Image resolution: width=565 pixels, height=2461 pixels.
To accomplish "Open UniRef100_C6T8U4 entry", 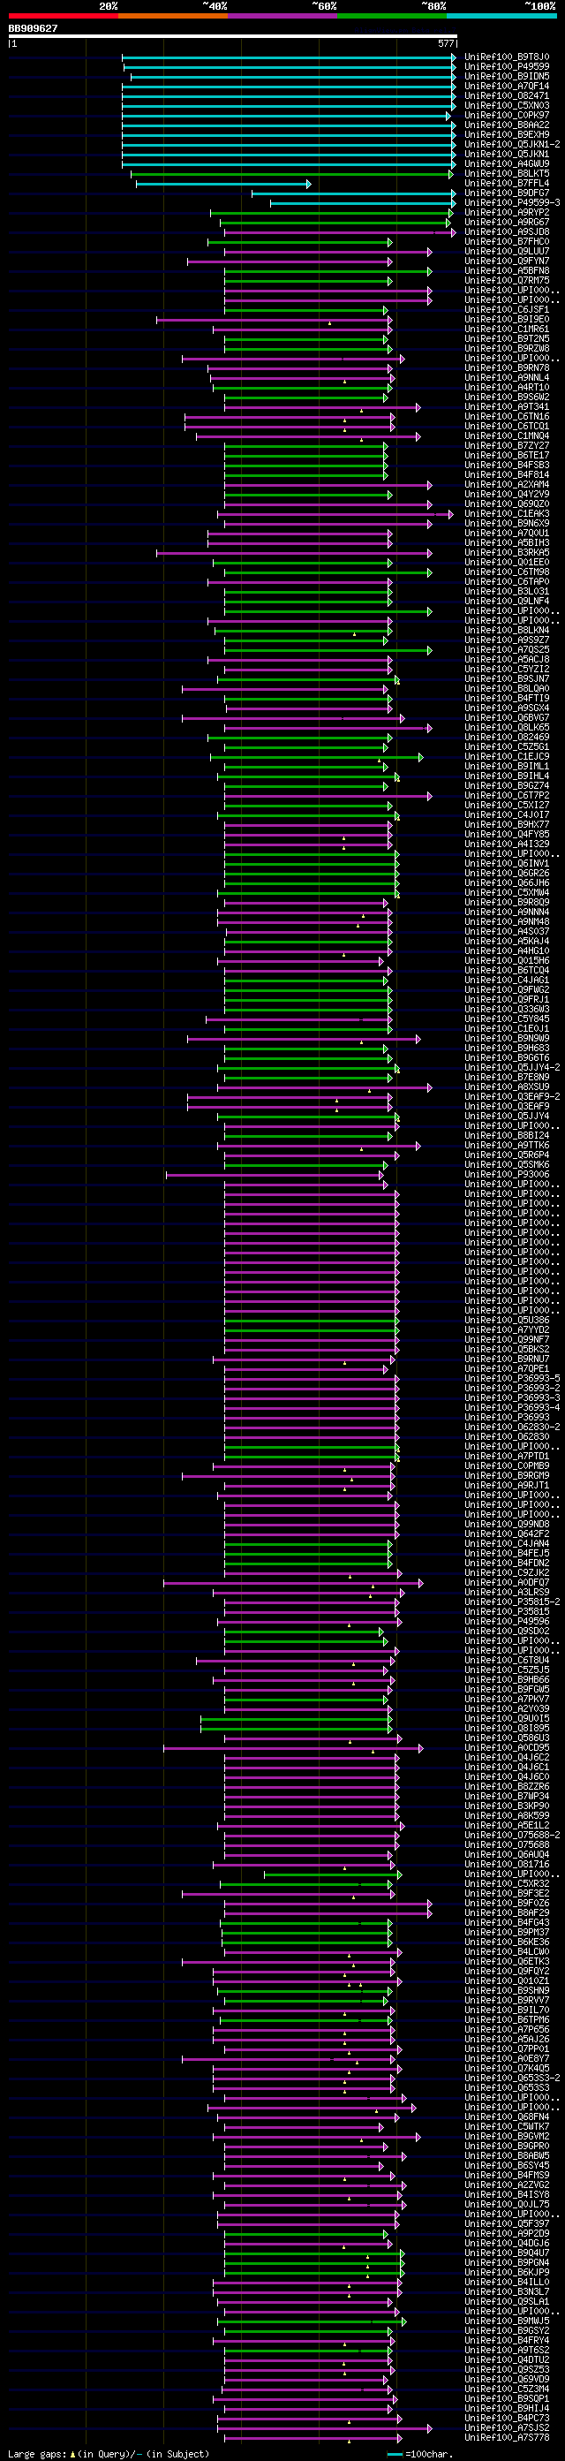I will tap(507, 1661).
